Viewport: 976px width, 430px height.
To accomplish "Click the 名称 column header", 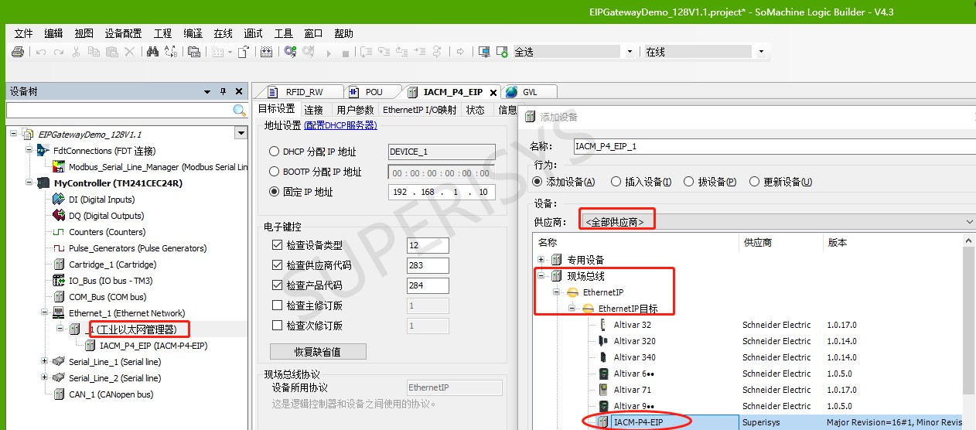I will pyautogui.click(x=636, y=242).
